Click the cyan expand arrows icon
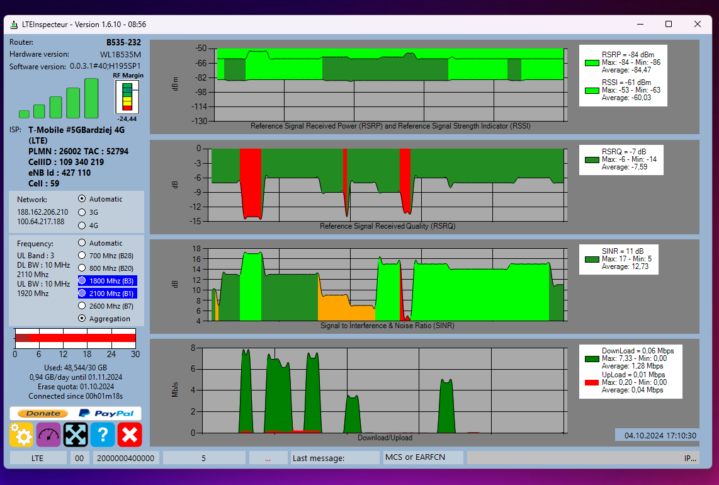The height and width of the screenshot is (485, 719). [76, 435]
